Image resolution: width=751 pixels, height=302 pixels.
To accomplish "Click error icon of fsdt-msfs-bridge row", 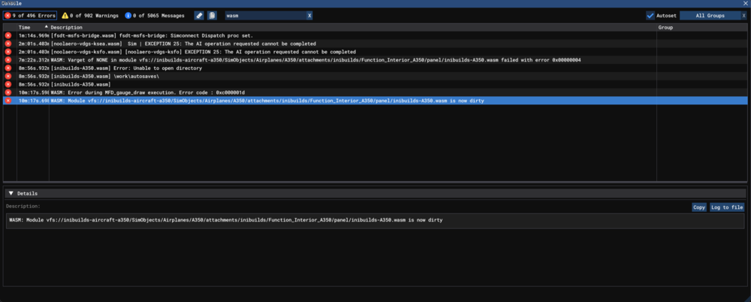I will (x=8, y=36).
